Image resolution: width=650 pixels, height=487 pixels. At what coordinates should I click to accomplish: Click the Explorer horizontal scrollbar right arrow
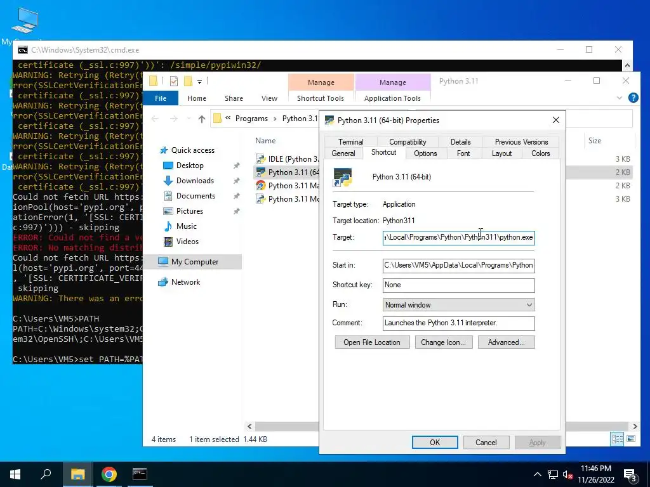tap(635, 426)
